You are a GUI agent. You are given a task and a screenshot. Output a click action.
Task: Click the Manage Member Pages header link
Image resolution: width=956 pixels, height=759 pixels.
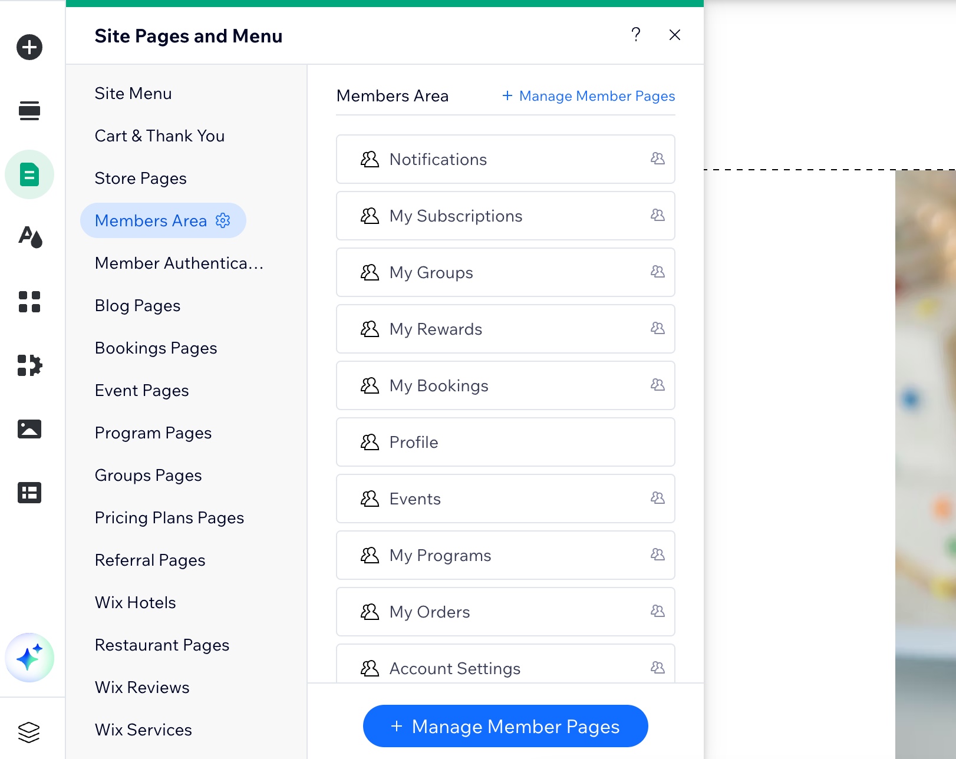589,95
